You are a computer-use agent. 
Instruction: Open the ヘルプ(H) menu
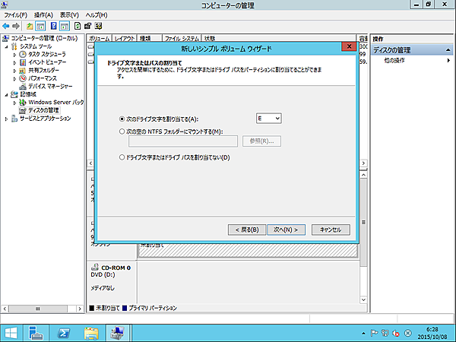tap(97, 15)
